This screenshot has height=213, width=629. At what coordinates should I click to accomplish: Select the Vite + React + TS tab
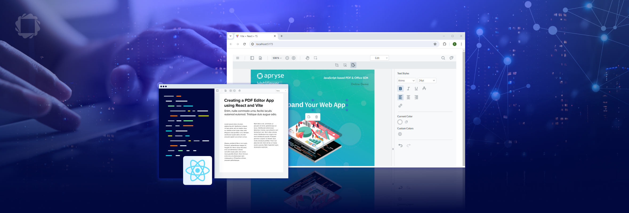point(256,36)
